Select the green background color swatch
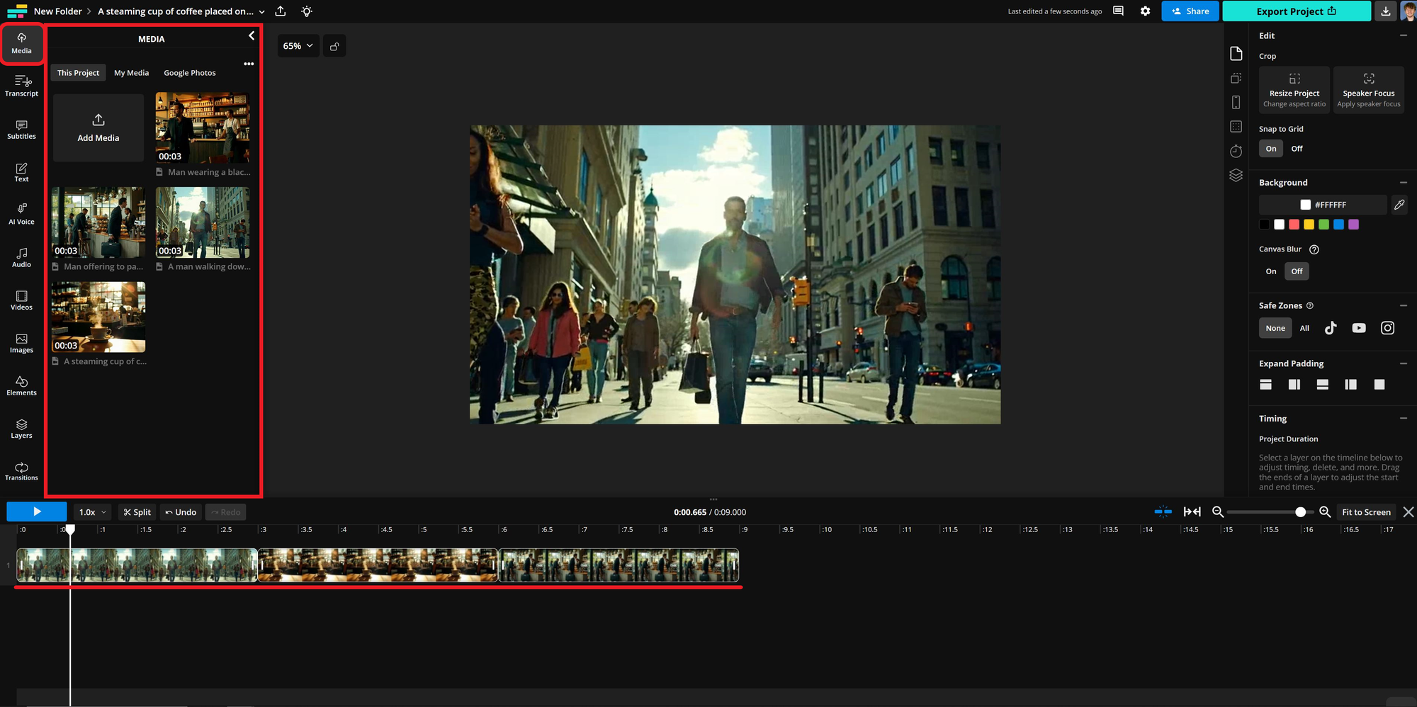Screen dimensions: 1417x707 (x=1324, y=224)
